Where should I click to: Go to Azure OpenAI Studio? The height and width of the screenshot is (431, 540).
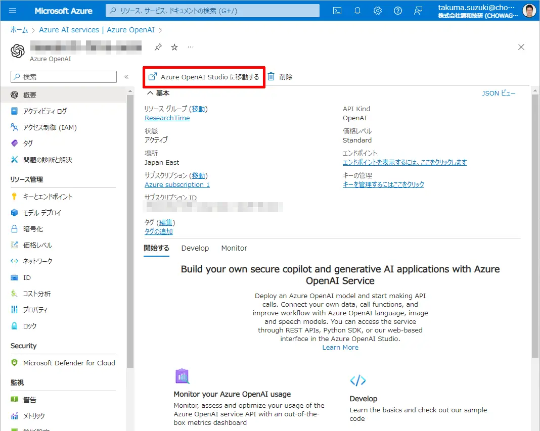click(x=204, y=77)
